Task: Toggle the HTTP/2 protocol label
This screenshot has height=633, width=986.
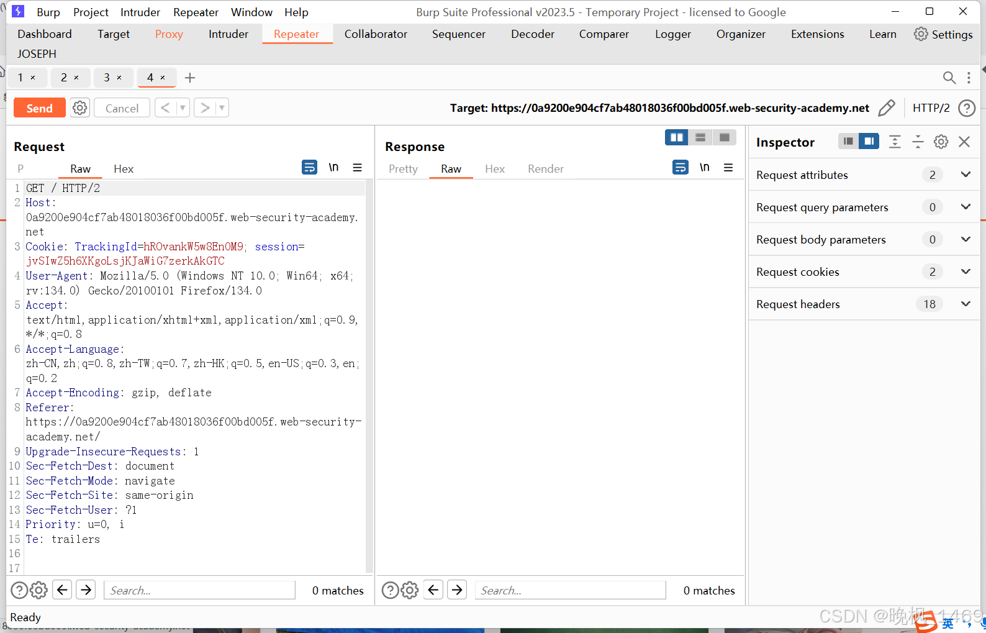Action: [x=931, y=108]
